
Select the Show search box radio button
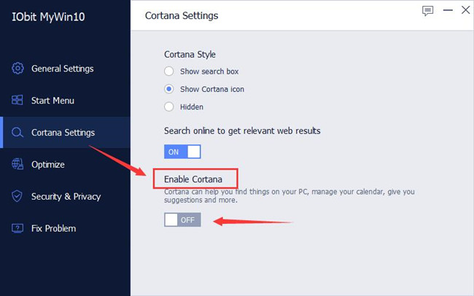pos(168,71)
